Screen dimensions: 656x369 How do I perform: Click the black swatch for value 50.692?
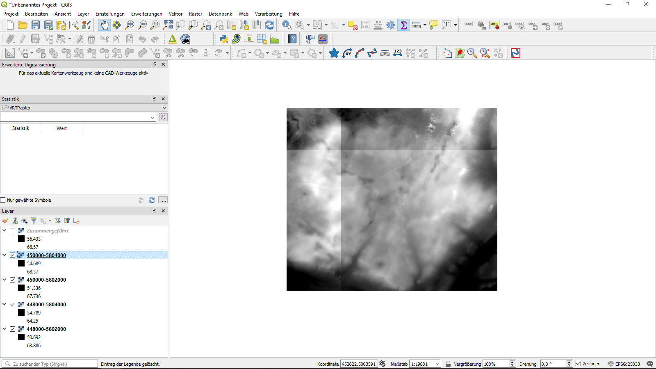pos(21,337)
